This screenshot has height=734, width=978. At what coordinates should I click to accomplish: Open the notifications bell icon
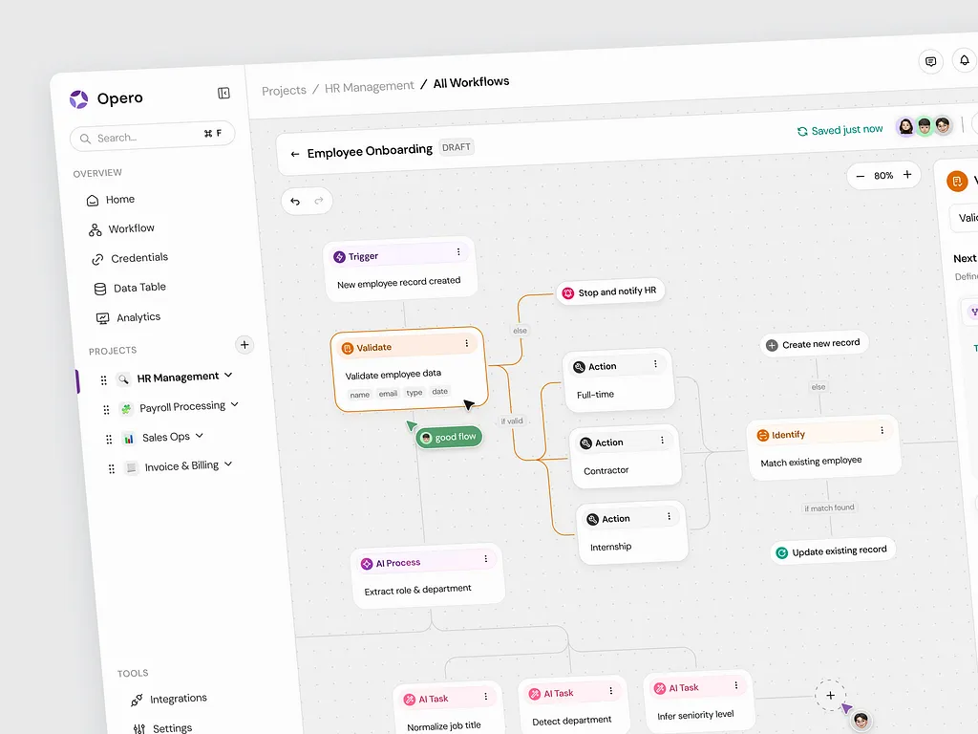click(x=965, y=60)
